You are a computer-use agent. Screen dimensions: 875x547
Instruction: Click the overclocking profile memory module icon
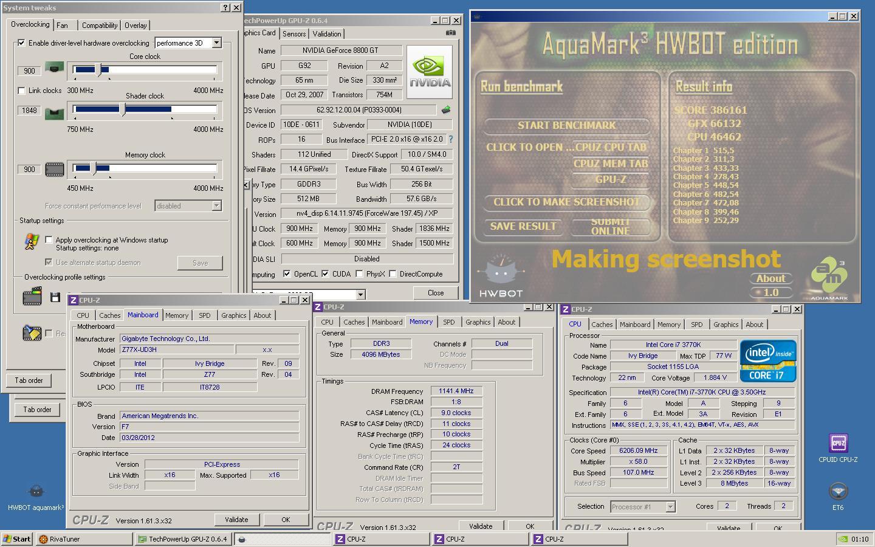point(32,297)
